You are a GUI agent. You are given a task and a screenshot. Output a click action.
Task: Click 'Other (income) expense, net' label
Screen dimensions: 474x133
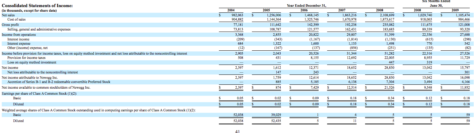(x=27, y=48)
